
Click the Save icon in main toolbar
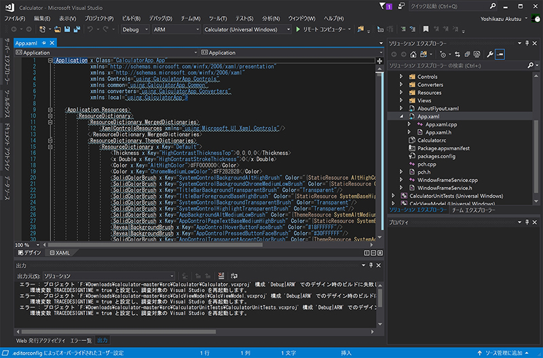pos(67,29)
